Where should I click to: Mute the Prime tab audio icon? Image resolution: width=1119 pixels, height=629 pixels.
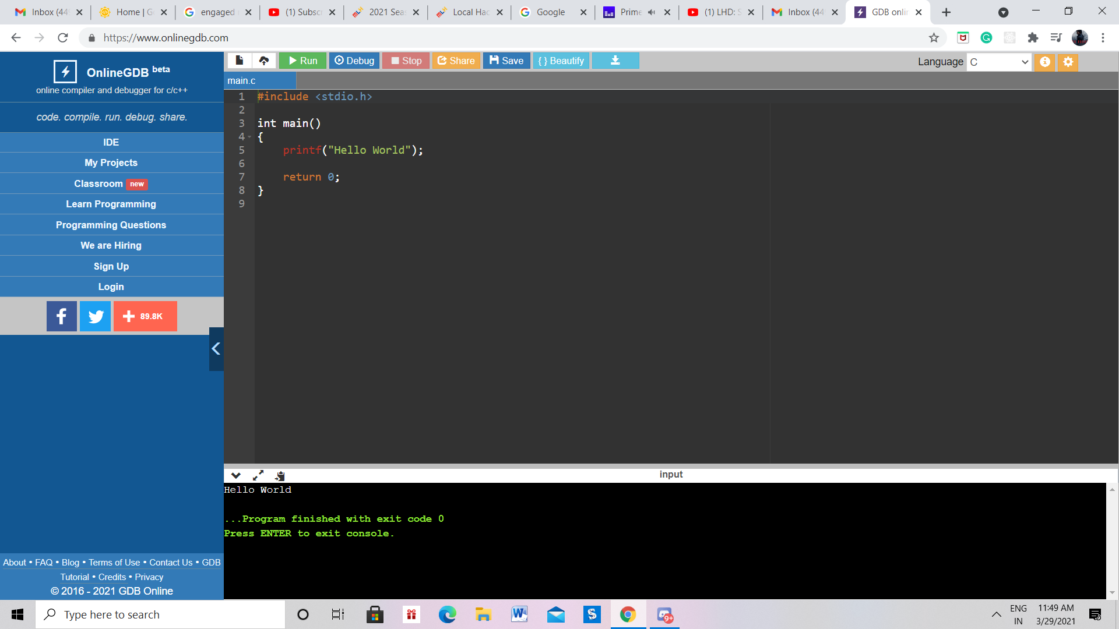point(652,12)
